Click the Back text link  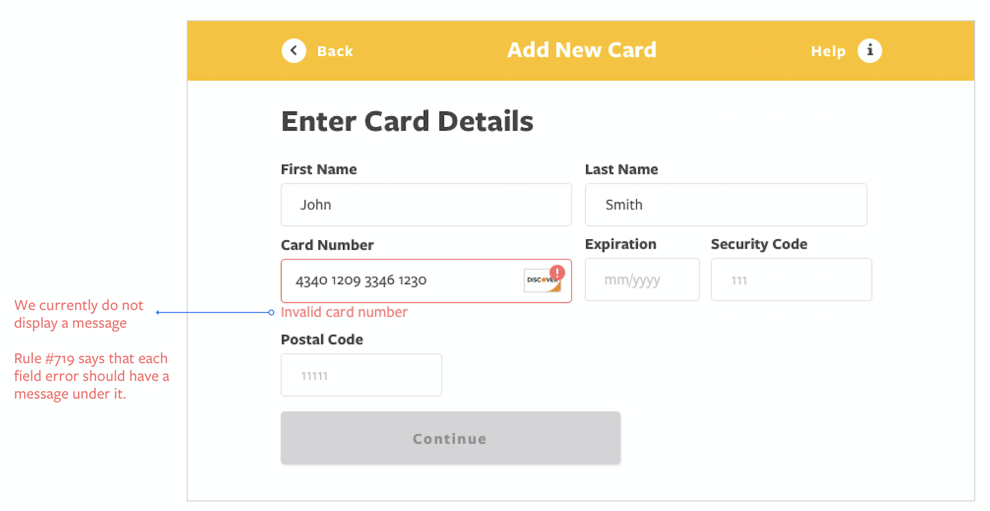click(x=335, y=51)
